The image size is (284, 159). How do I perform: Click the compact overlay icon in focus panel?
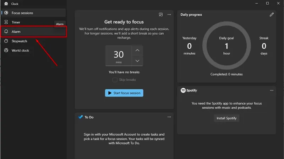pos(161,14)
